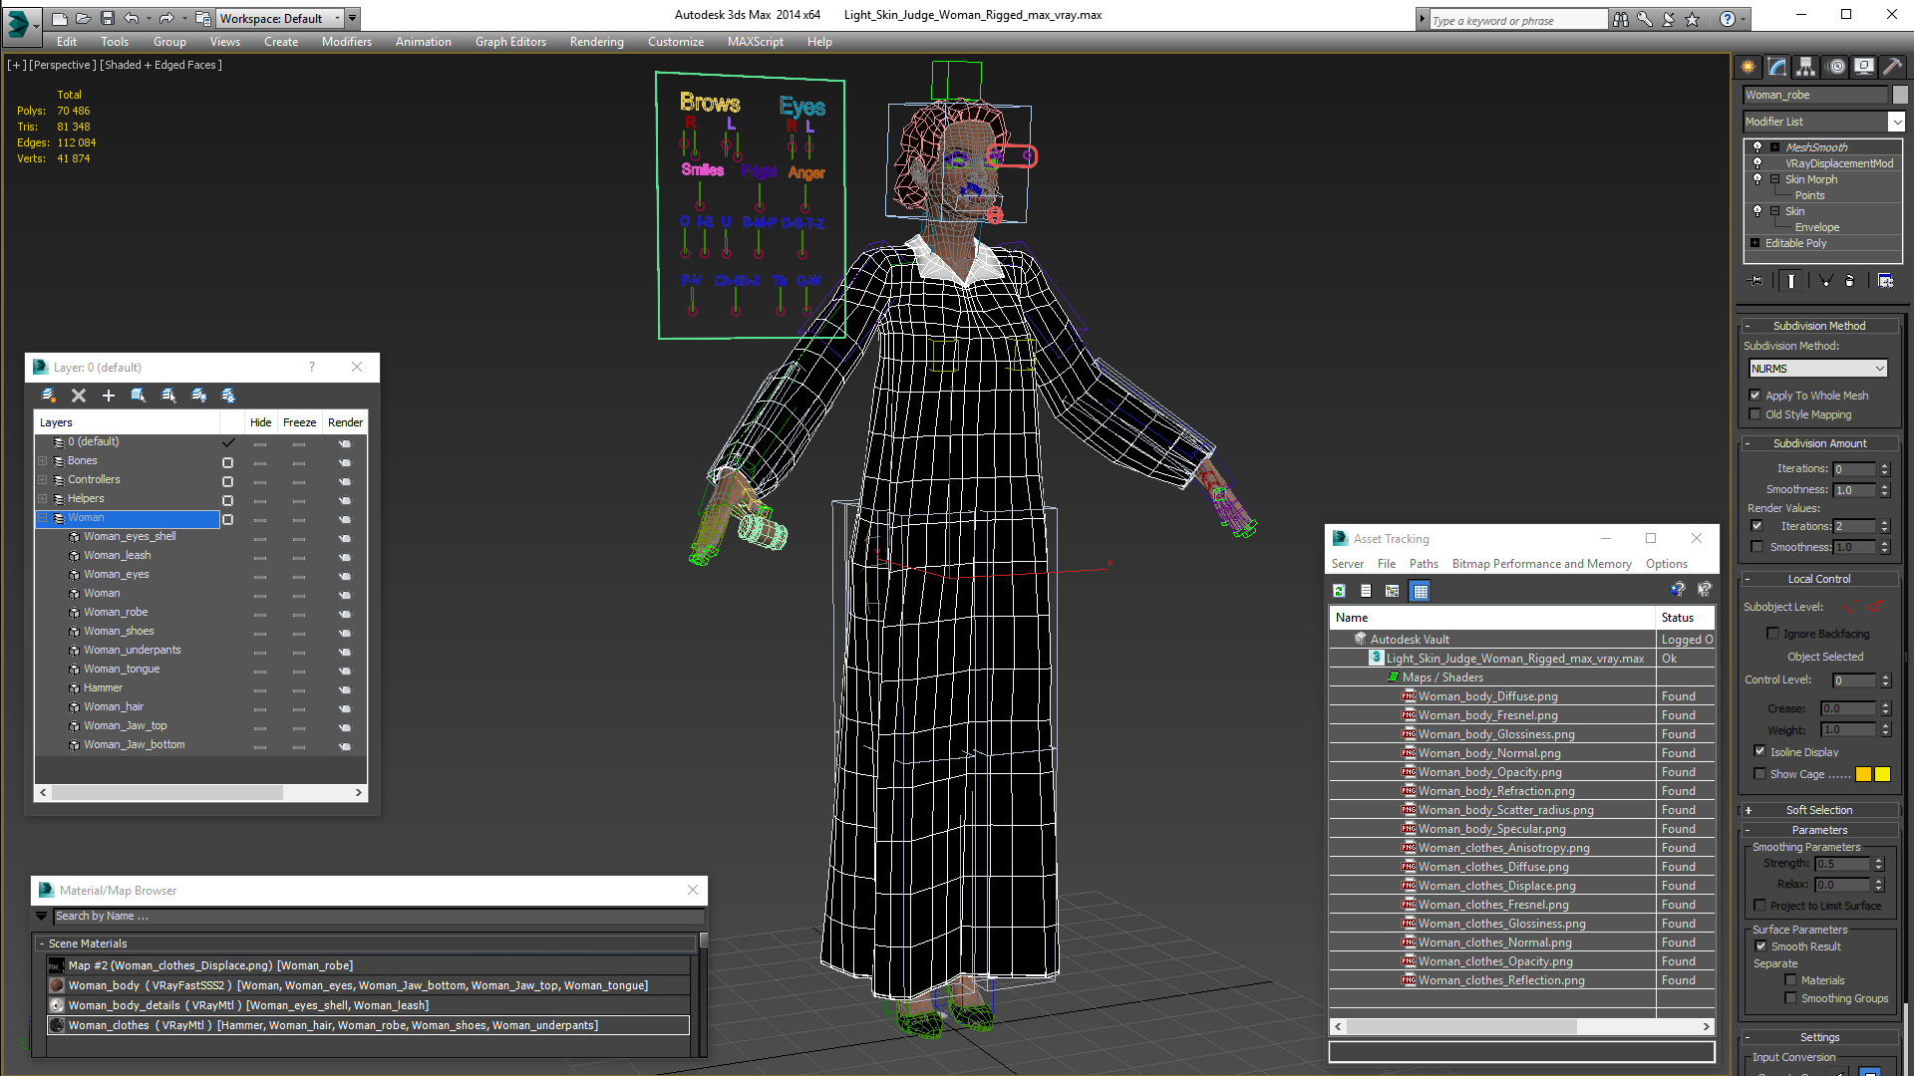The image size is (1914, 1076).
Task: Expand the Bones layer in Layer dialog
Action: coord(43,461)
